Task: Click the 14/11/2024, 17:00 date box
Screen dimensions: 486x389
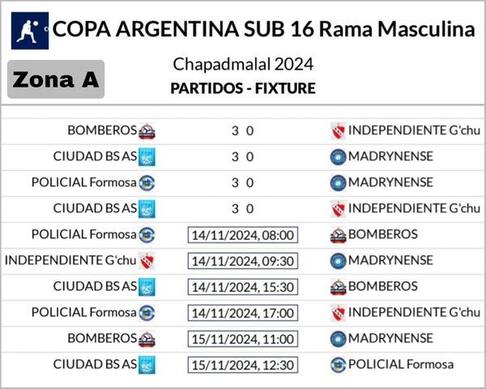Action: tap(243, 313)
